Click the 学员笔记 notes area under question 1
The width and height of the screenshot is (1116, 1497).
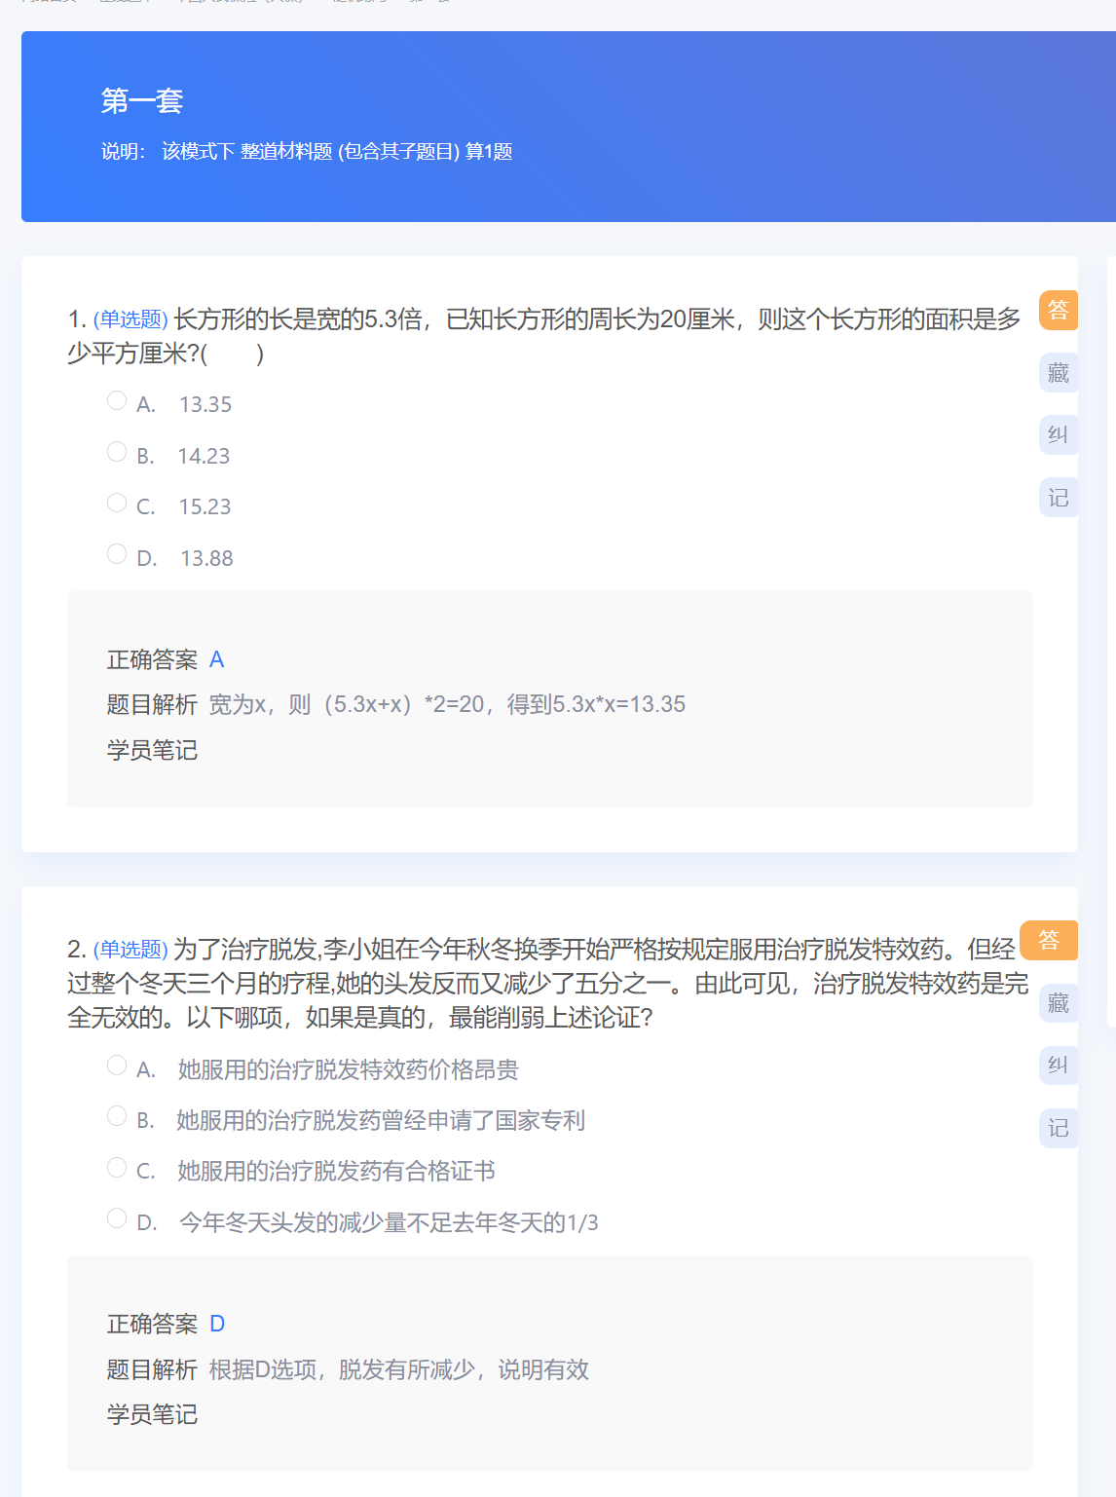click(151, 750)
